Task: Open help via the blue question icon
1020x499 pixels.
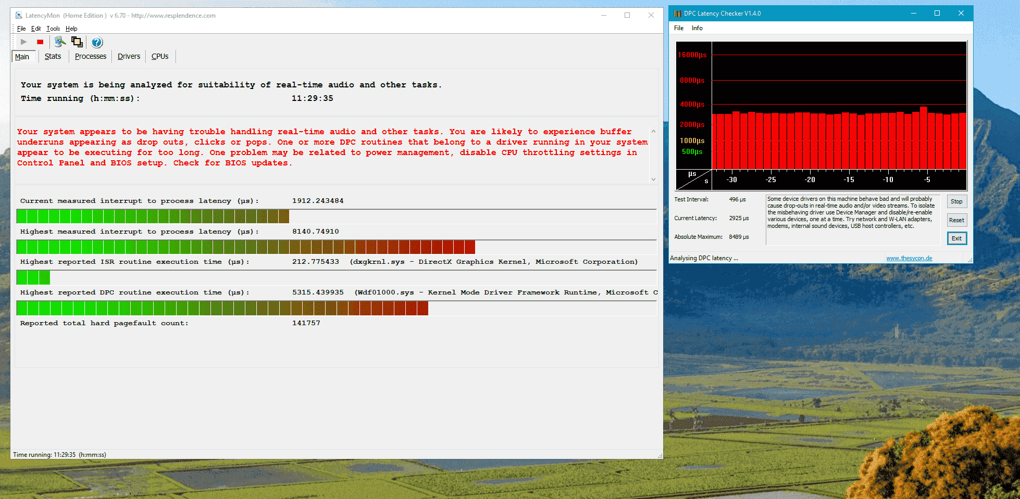Action: pyautogui.click(x=97, y=42)
